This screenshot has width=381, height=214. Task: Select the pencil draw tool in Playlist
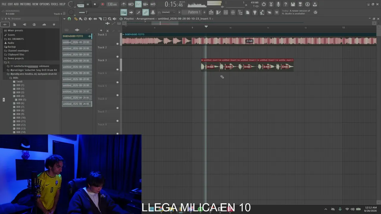pos(76,19)
